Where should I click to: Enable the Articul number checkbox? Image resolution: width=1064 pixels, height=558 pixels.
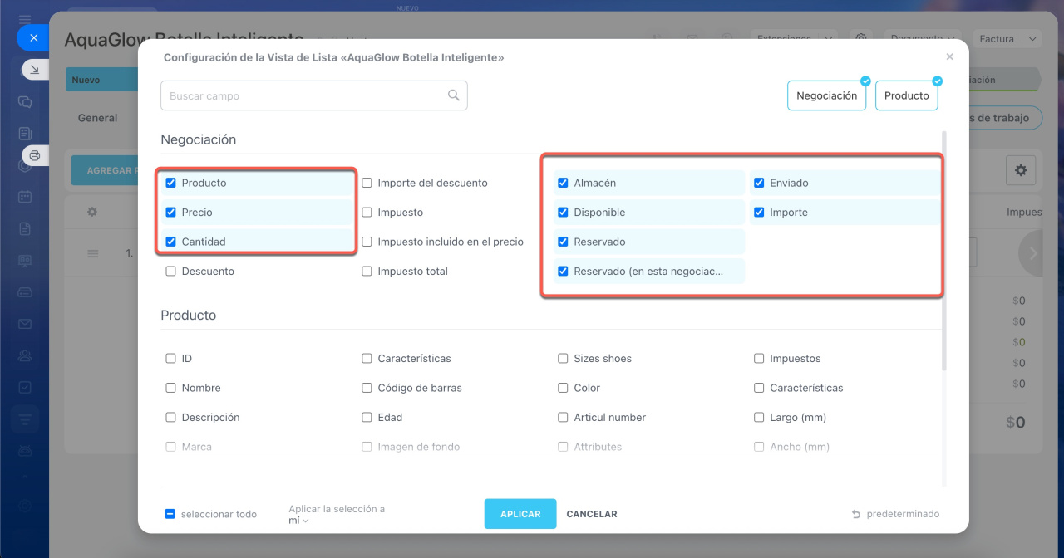point(563,417)
